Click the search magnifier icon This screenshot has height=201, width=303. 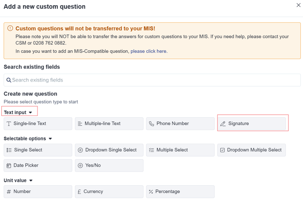pyautogui.click(x=9, y=80)
